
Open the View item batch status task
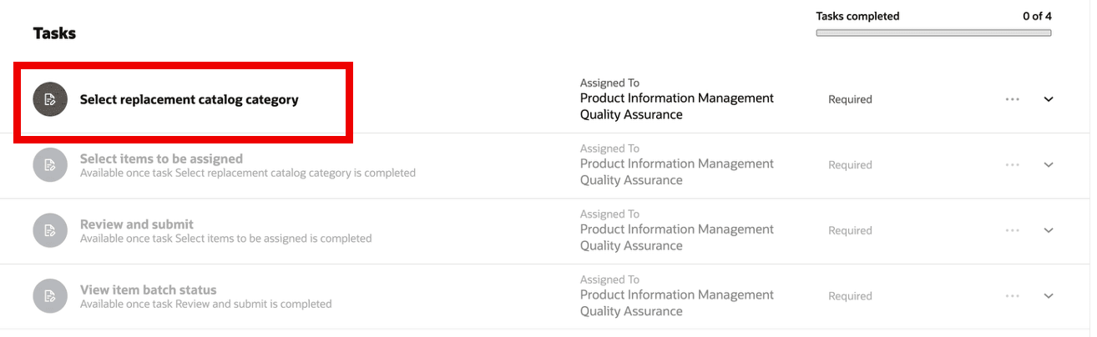click(x=148, y=290)
